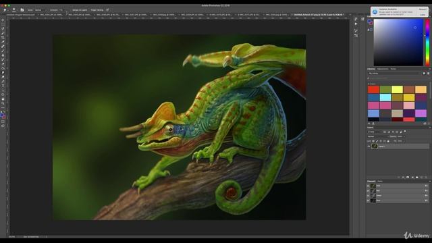Viewport: 432px width, 243px height.
Task: Add layer style fx icon
Action: tap(403, 178)
